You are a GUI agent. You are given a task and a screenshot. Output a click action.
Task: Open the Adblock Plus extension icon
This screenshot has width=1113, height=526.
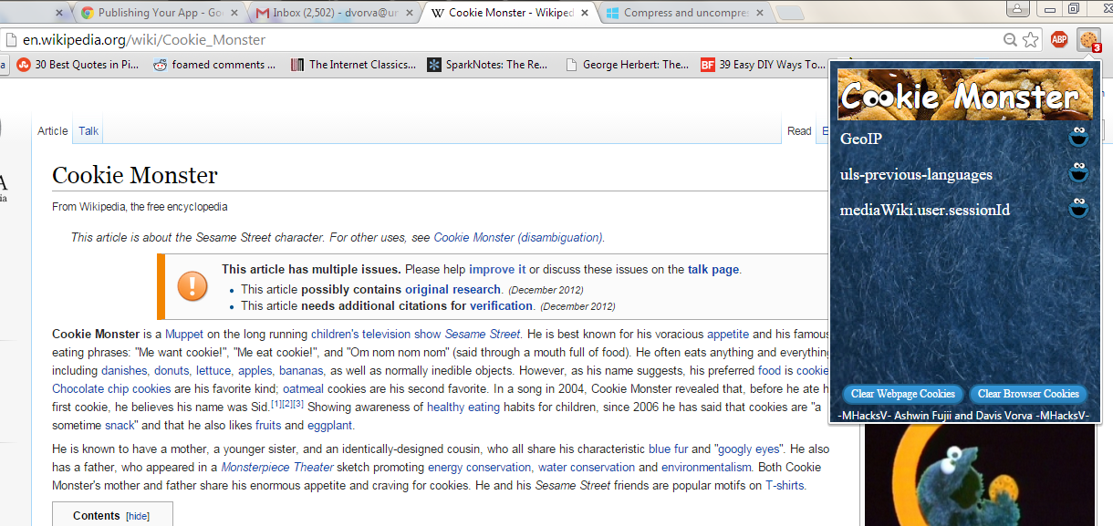pos(1059,39)
